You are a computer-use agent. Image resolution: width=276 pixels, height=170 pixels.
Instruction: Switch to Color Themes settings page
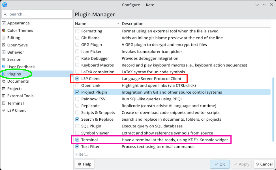pos(37,30)
